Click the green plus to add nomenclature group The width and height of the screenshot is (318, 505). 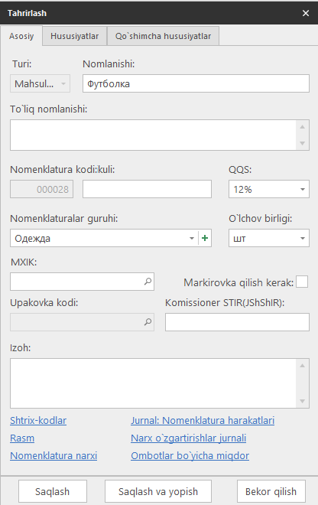pyautogui.click(x=205, y=238)
